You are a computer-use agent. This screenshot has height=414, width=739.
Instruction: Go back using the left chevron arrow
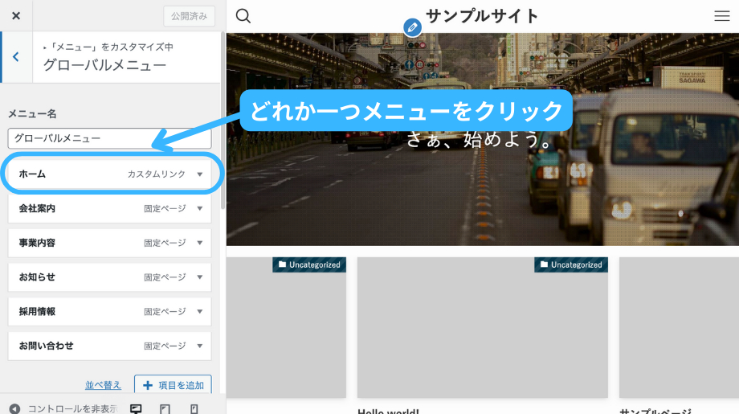pos(16,57)
